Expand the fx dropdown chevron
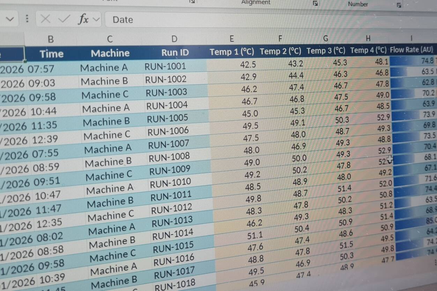437x291 pixels. coord(97,20)
